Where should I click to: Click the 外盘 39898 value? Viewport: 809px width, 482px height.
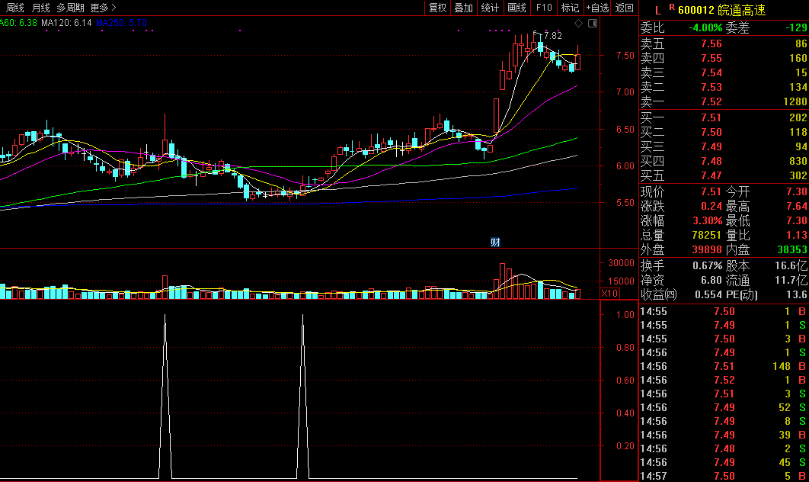[706, 249]
